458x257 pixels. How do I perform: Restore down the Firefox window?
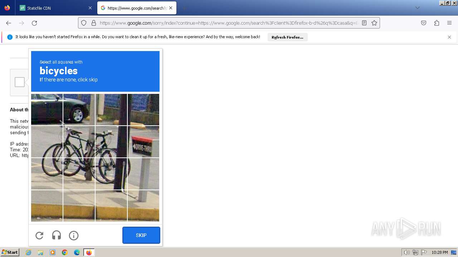[x=448, y=3]
